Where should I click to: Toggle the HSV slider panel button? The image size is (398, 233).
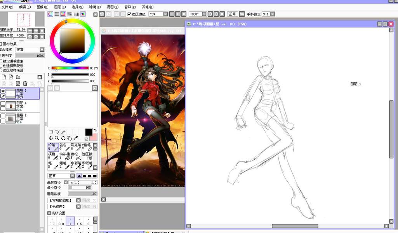63,14
